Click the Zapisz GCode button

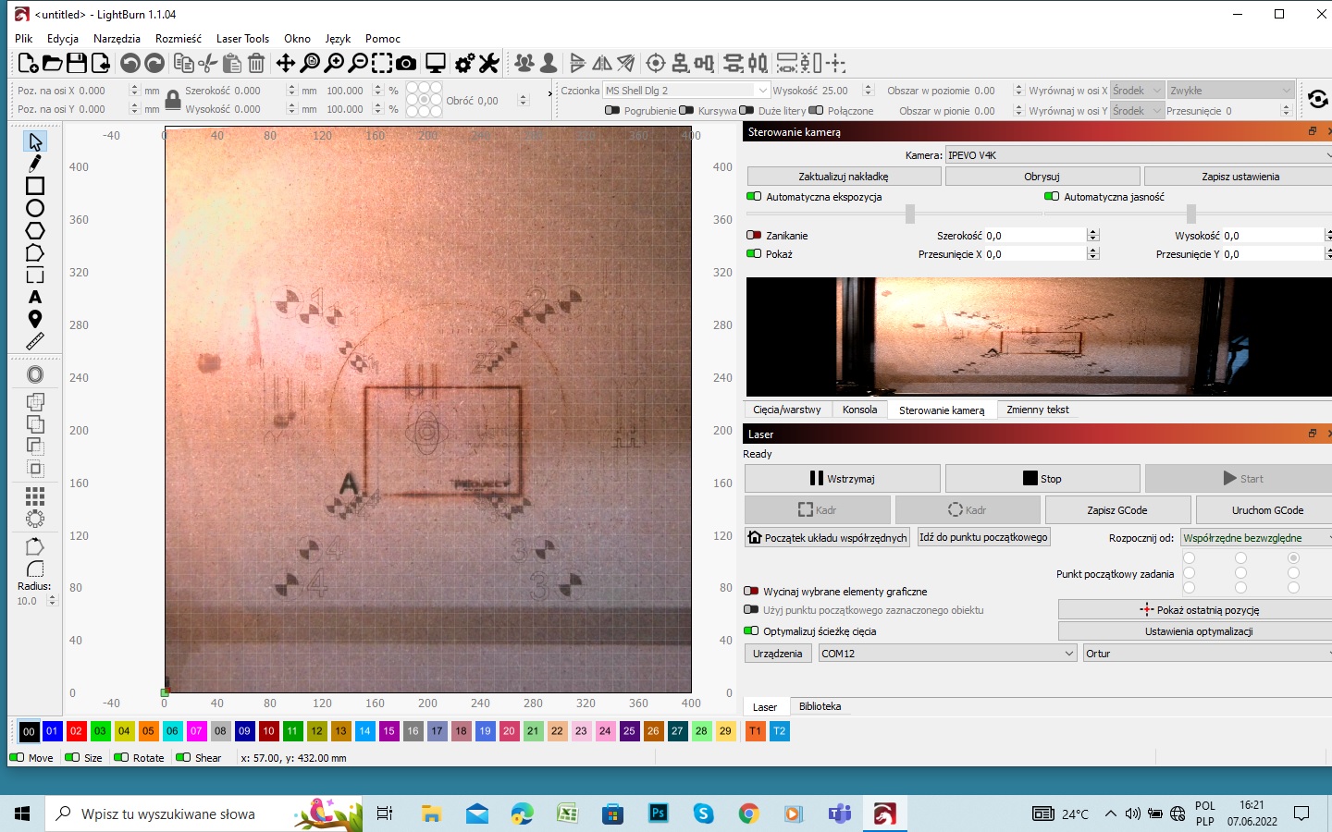click(1117, 510)
